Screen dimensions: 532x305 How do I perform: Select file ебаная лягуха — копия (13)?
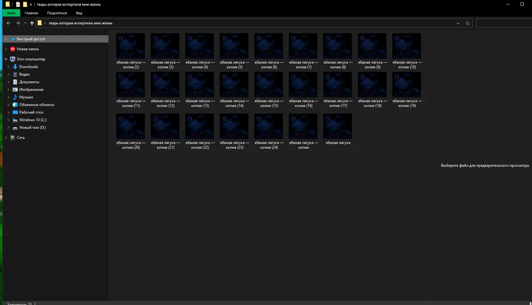pos(200,90)
